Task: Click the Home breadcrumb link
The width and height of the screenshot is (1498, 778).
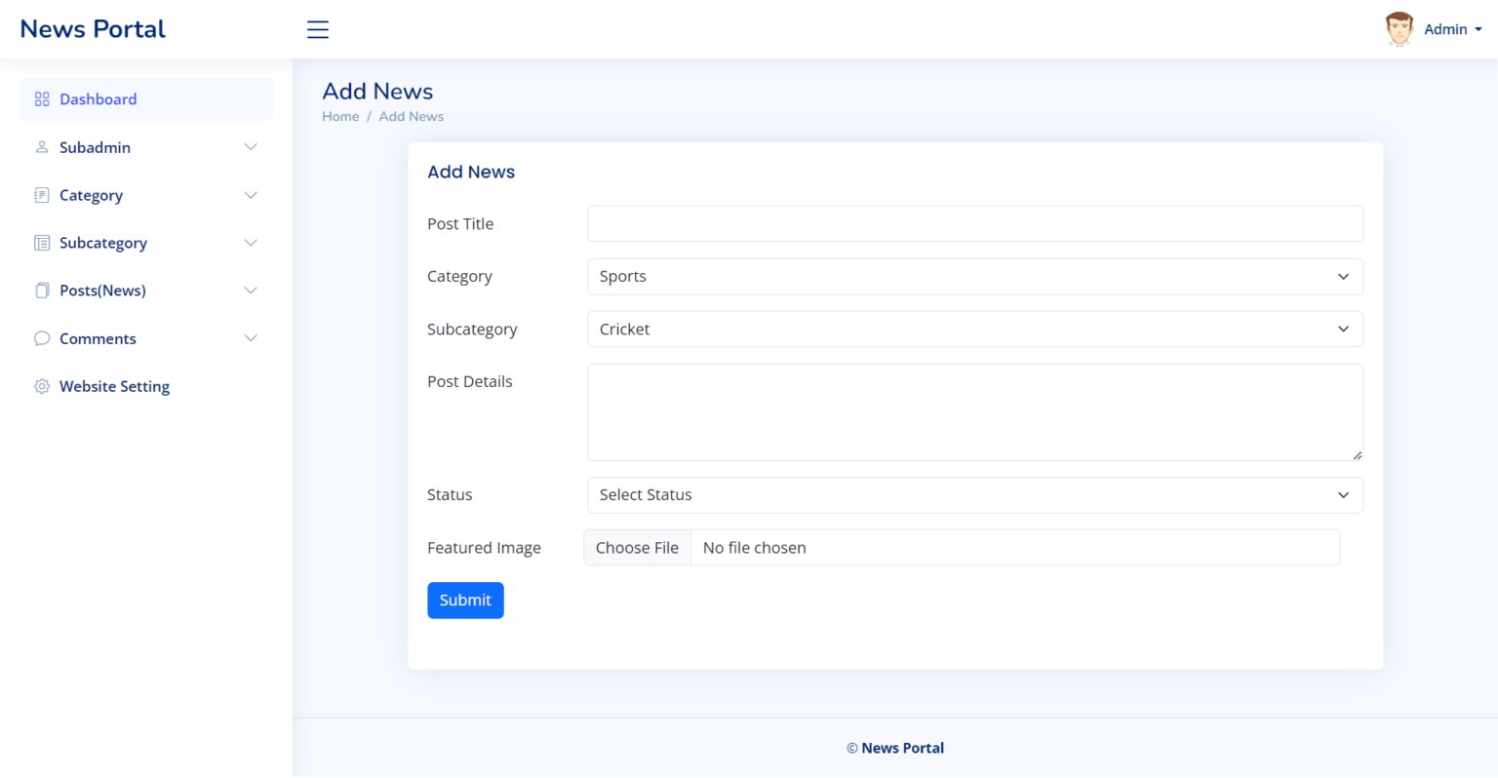Action: (339, 116)
